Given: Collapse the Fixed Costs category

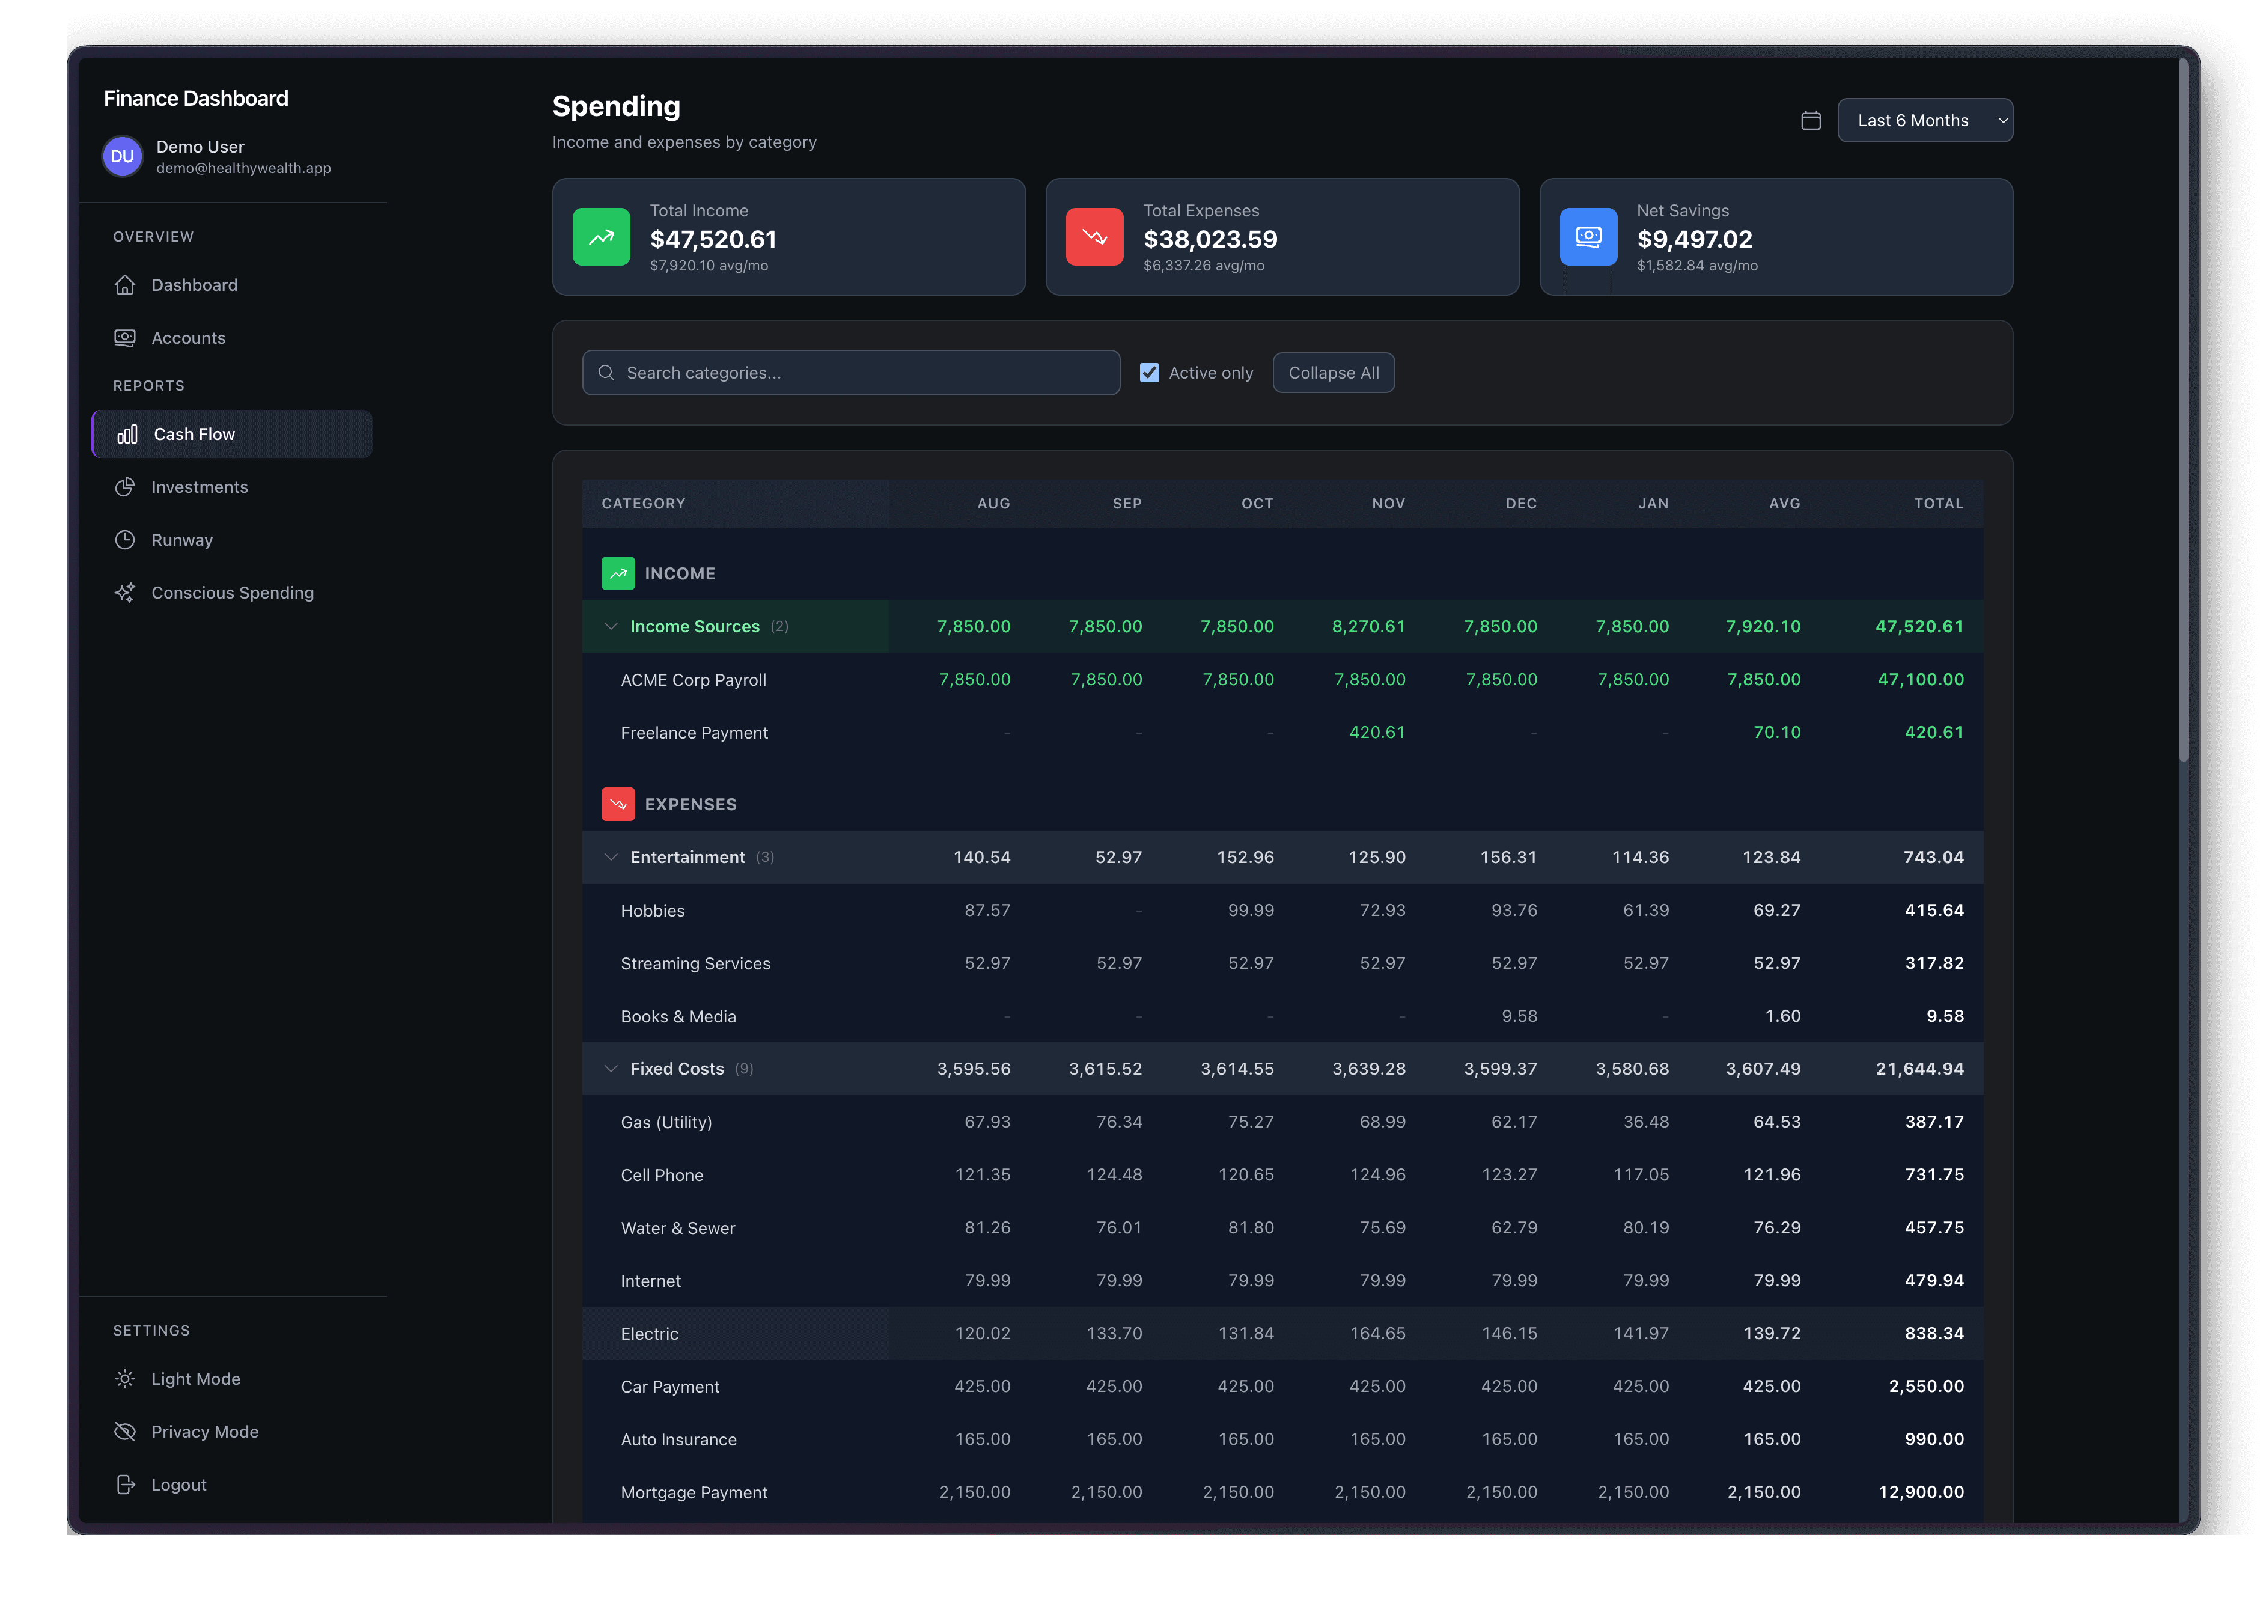Looking at the screenshot, I should coord(611,1068).
